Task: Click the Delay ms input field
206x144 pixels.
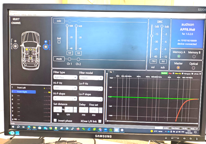Action: (84, 110)
